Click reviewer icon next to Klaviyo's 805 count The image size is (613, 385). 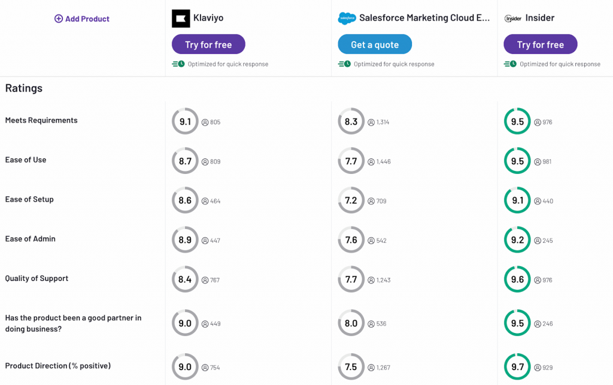(x=205, y=122)
